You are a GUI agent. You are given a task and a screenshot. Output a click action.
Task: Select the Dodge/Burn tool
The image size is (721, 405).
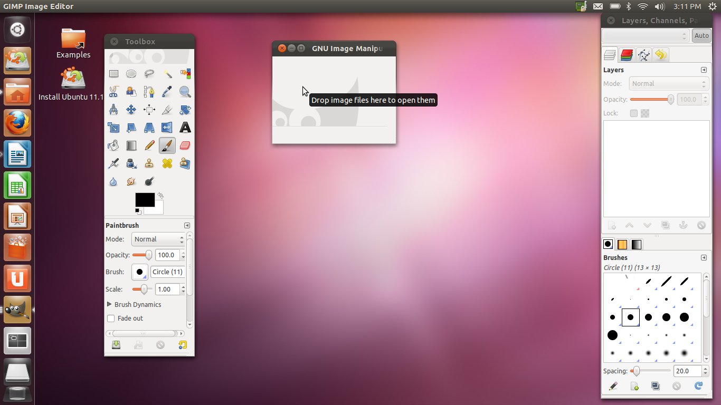(x=149, y=181)
